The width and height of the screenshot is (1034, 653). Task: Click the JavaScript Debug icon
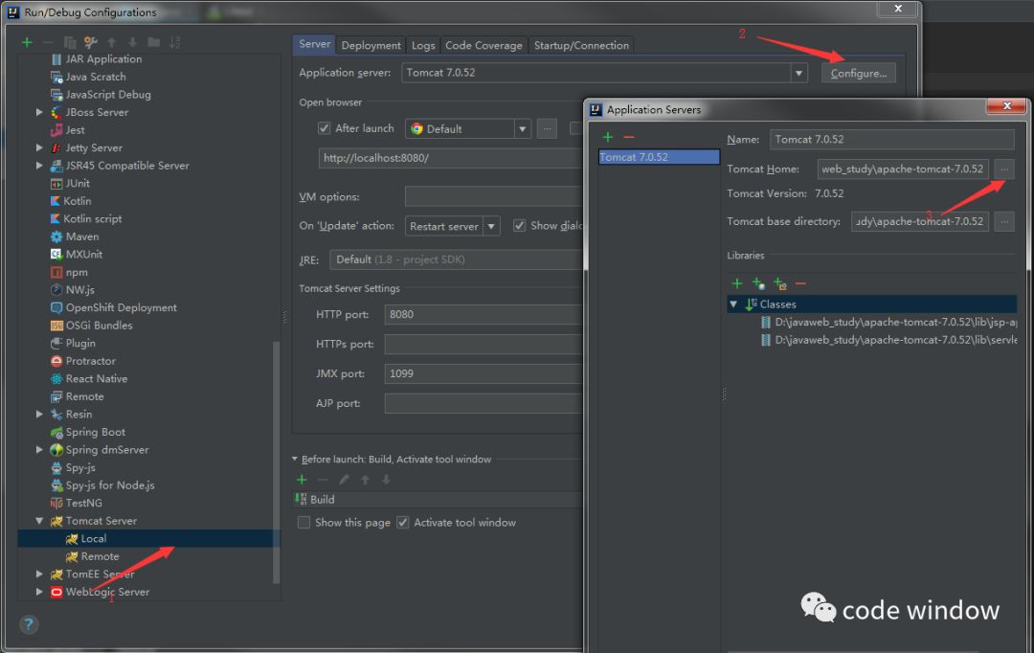tap(56, 95)
